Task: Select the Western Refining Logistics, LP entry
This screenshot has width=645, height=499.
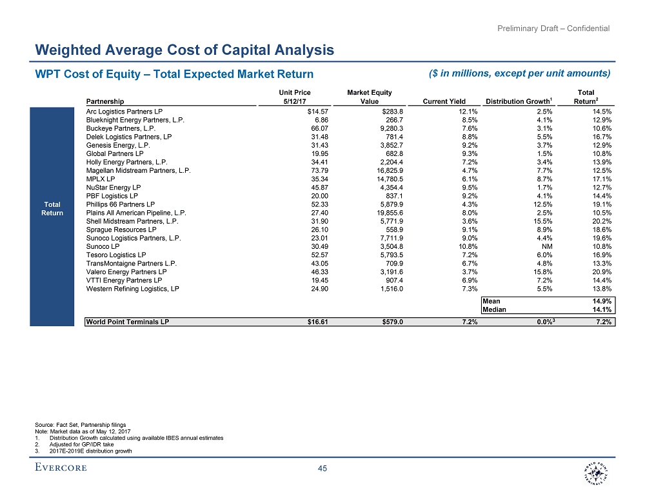Action: [x=132, y=288]
